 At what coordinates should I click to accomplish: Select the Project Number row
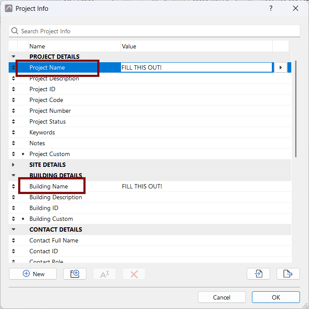150,111
